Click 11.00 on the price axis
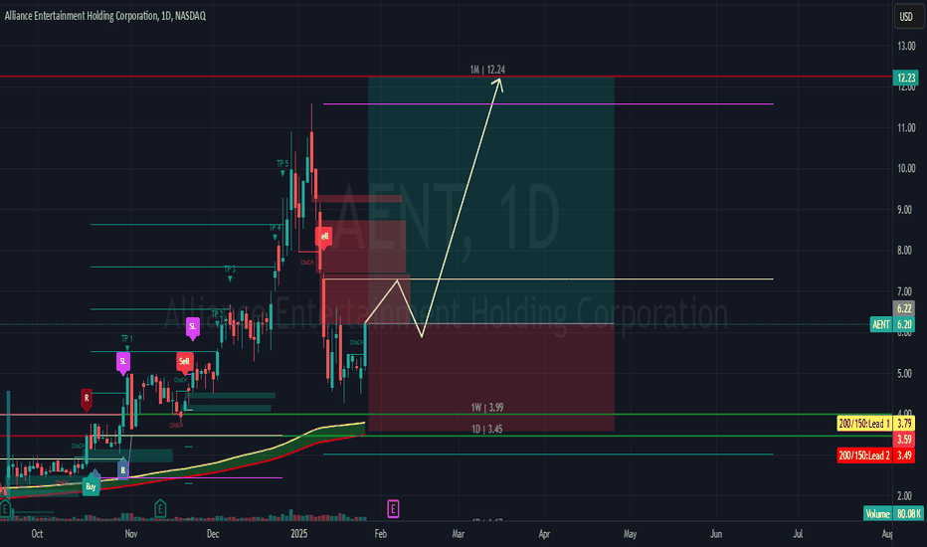Image resolution: width=927 pixels, height=547 pixels. pyautogui.click(x=906, y=127)
